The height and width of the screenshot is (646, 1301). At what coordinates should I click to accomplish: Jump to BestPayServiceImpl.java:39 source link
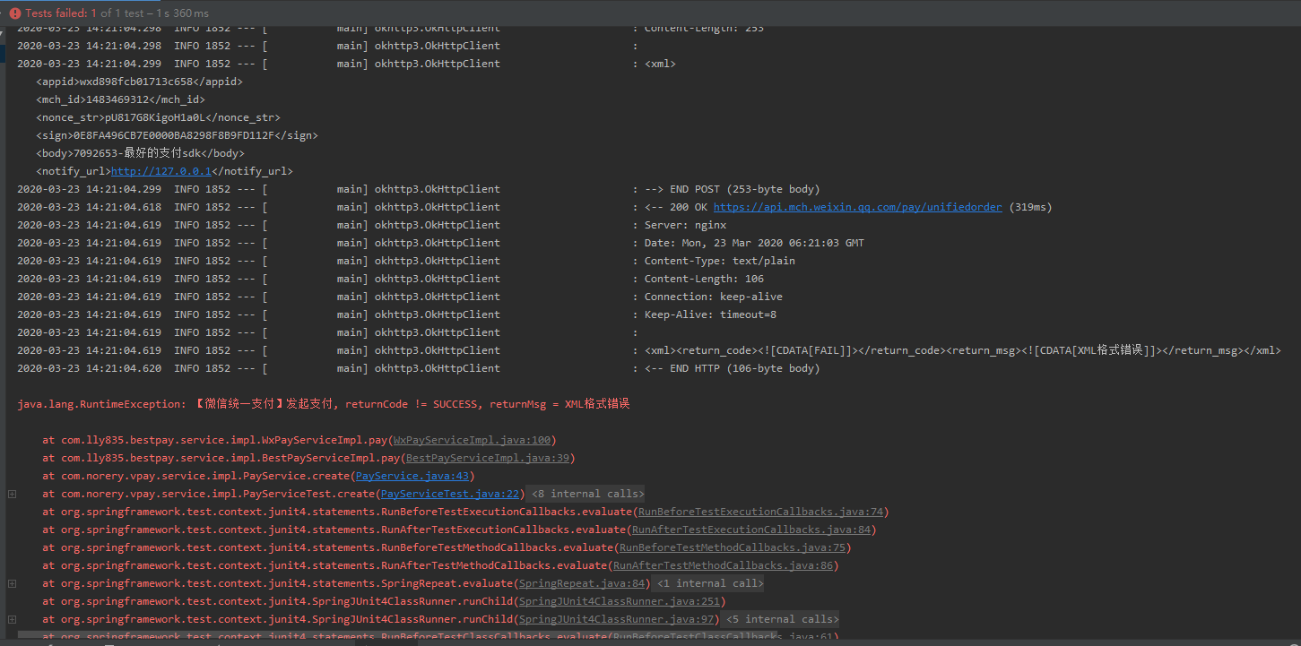pos(488,458)
